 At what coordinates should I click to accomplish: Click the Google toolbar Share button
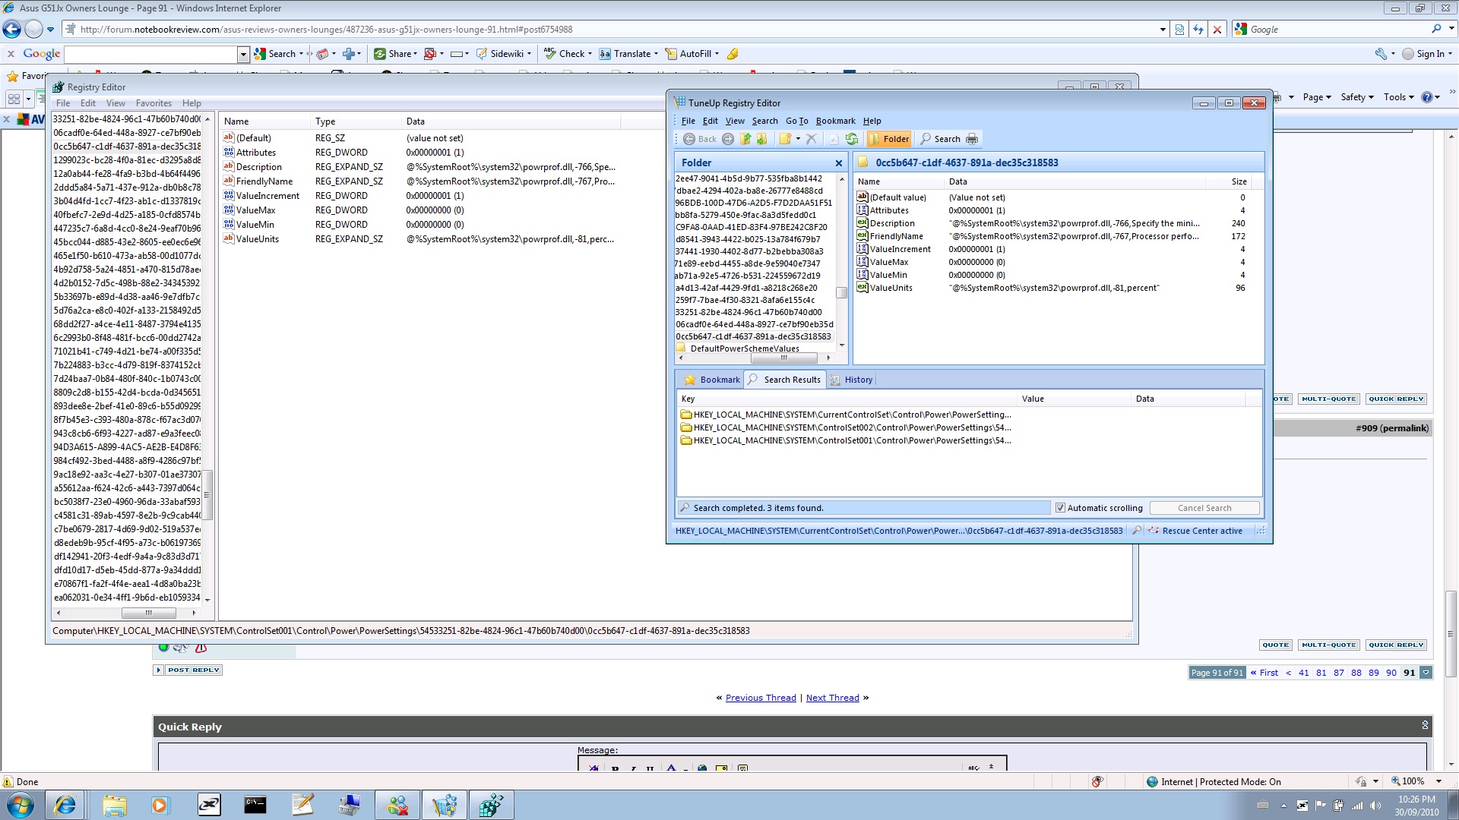[396, 54]
